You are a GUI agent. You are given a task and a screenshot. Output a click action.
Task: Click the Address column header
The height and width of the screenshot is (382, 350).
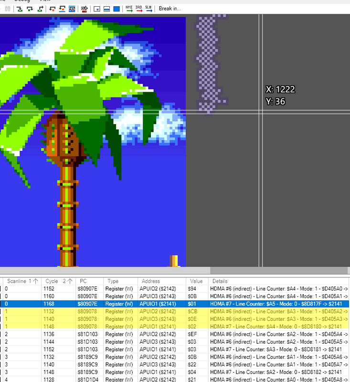162,281
